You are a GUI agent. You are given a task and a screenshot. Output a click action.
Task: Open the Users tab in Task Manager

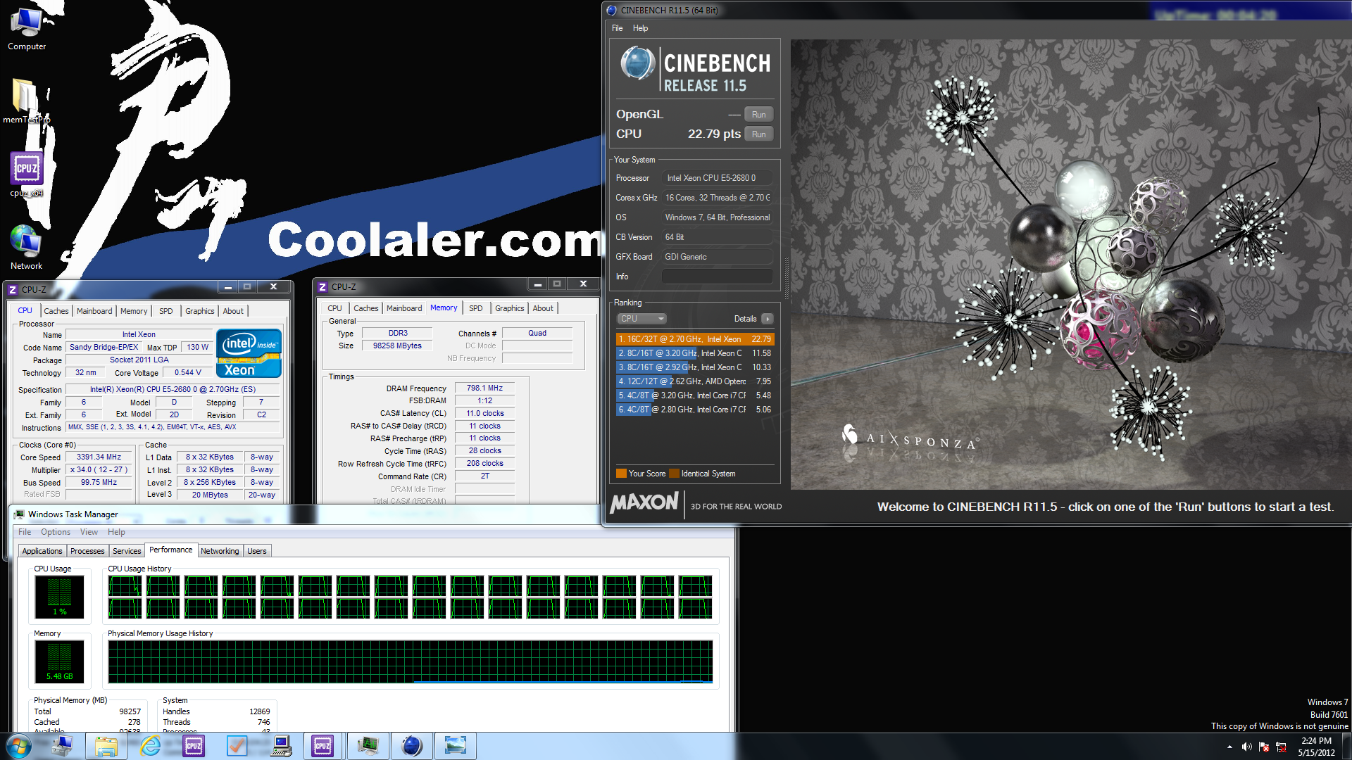[257, 551]
